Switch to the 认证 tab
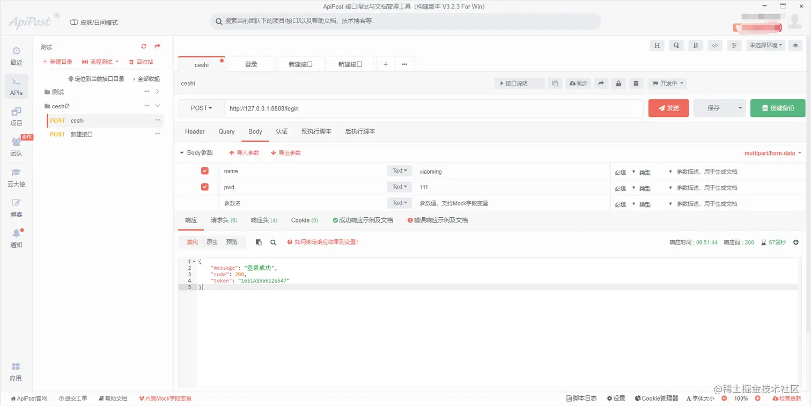The height and width of the screenshot is (406, 811). pyautogui.click(x=282, y=132)
